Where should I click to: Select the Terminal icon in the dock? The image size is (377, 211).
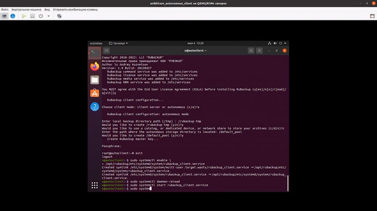pos(95,53)
